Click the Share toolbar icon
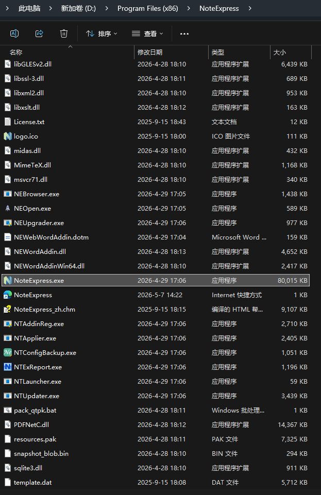Viewport: 321px width, 495px height. pos(39,33)
